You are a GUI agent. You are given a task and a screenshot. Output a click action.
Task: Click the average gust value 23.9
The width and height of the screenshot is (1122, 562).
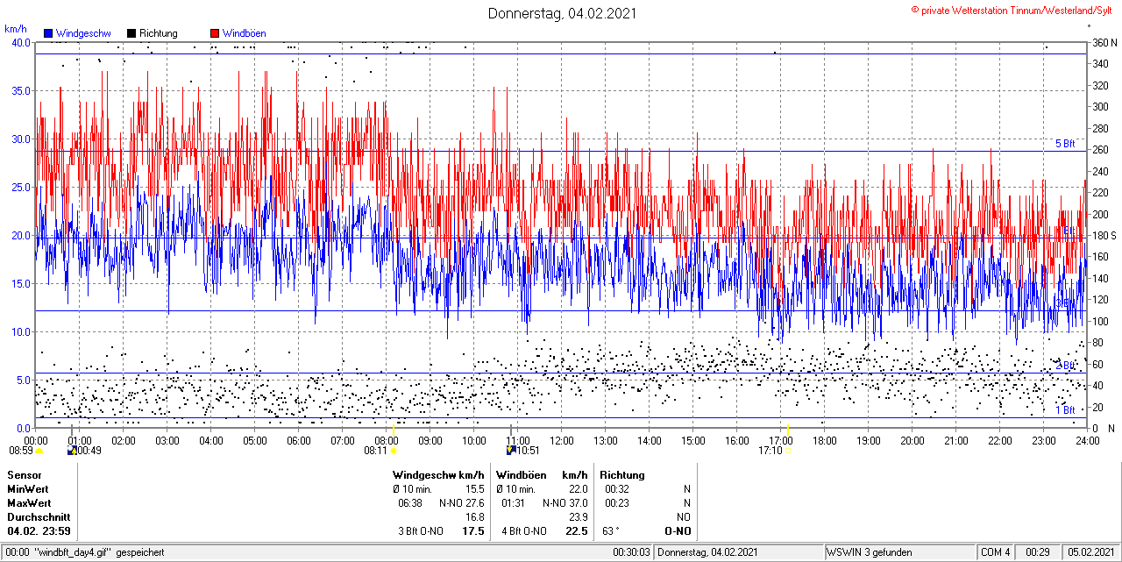click(578, 517)
